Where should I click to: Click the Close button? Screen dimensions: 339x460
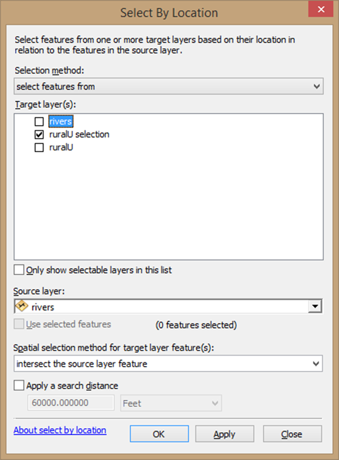292,434
